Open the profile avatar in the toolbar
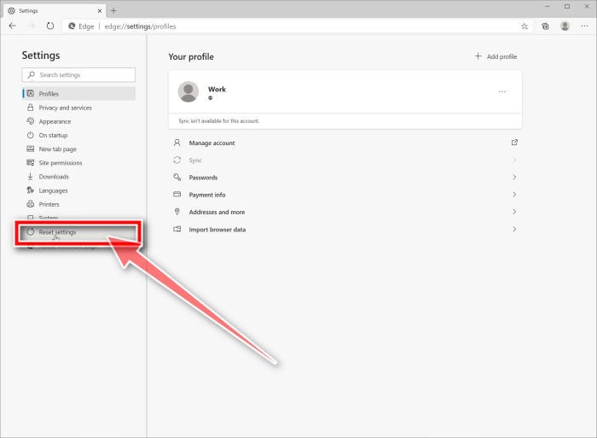This screenshot has width=597, height=438. (x=565, y=26)
